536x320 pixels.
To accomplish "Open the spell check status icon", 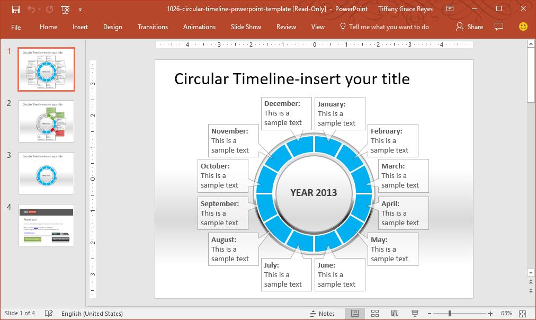I will click(x=49, y=314).
